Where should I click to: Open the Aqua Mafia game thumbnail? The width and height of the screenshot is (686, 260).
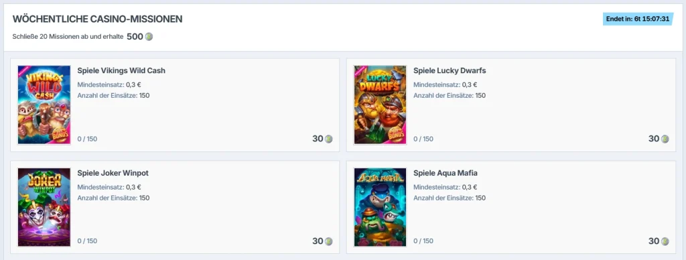coord(381,207)
